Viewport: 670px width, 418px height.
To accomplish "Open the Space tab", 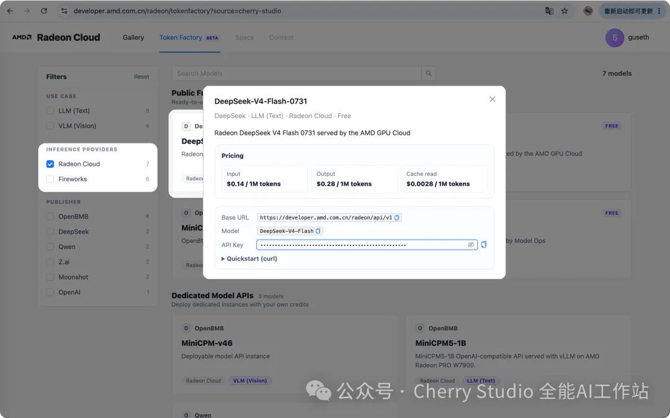I will (244, 38).
